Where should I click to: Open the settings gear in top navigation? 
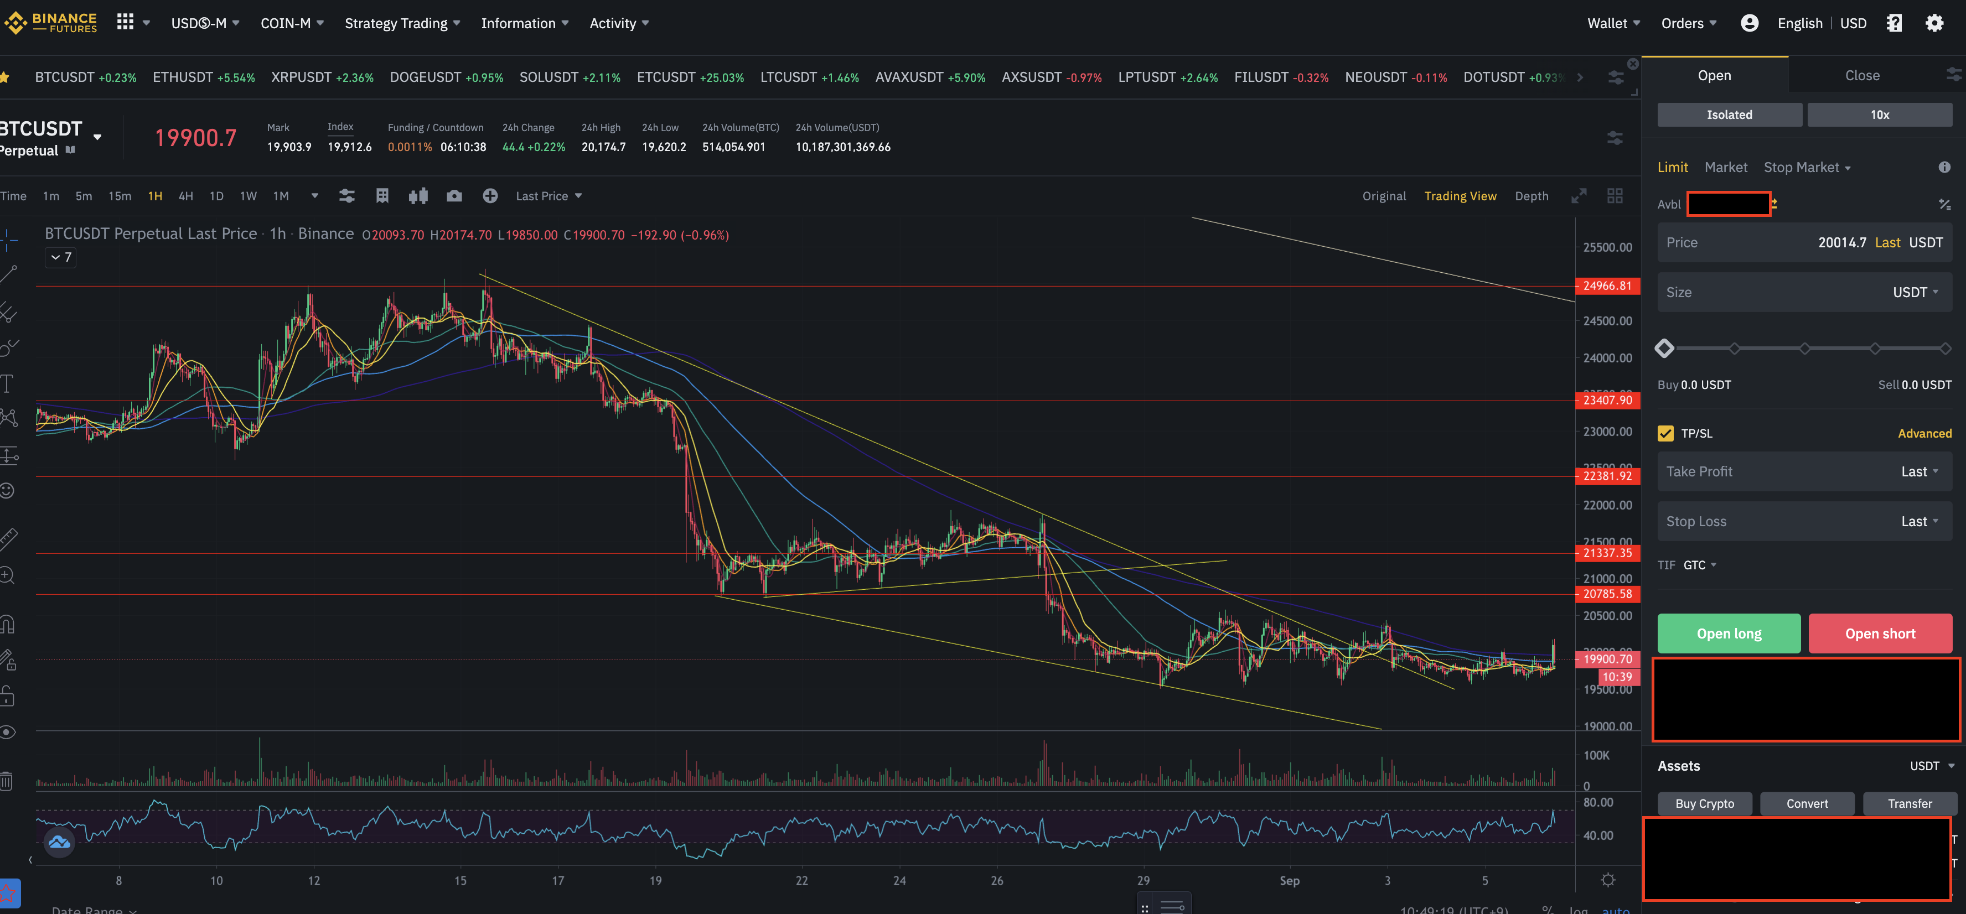[1933, 23]
